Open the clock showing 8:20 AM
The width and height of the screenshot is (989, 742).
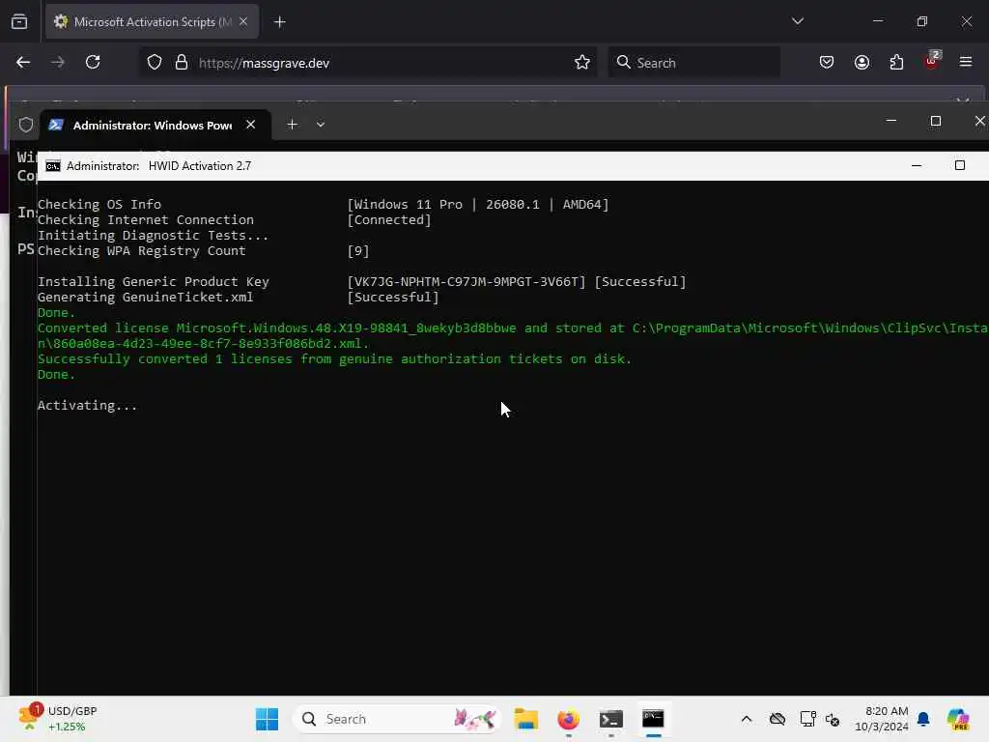click(x=881, y=719)
